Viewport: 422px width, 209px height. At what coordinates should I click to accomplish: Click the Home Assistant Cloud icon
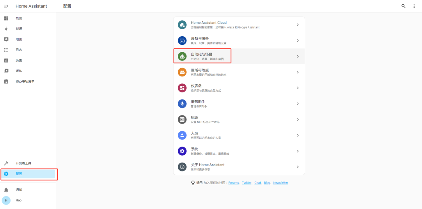(182, 25)
